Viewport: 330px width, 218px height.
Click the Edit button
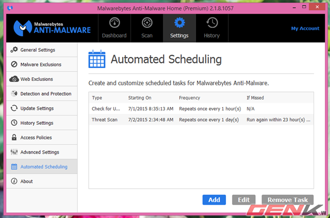pyautogui.click(x=244, y=199)
